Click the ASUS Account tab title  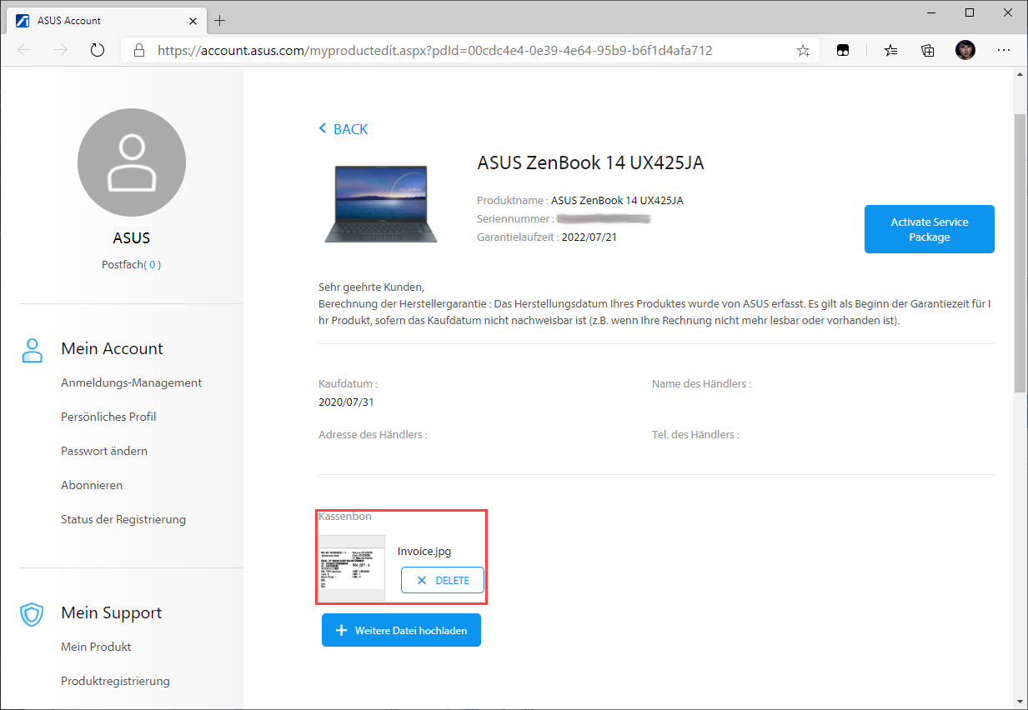coord(69,21)
